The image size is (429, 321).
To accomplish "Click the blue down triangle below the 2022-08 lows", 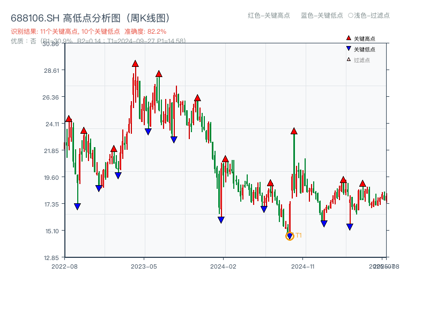I will [x=78, y=205].
